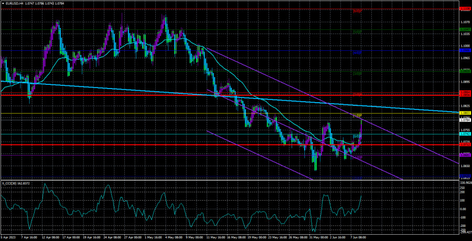Click the 19 Apr 16:00 time label
This screenshot has height=241, width=472.
[x=91, y=237]
